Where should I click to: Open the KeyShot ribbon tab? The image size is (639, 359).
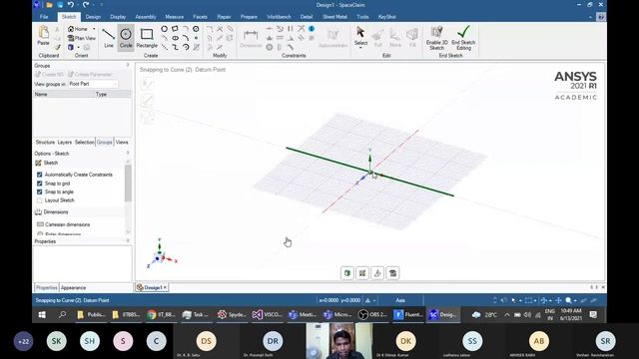click(x=386, y=17)
